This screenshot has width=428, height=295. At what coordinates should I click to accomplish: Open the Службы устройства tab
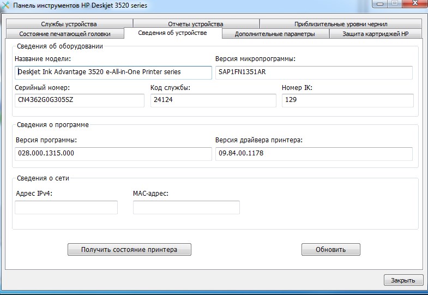(69, 24)
